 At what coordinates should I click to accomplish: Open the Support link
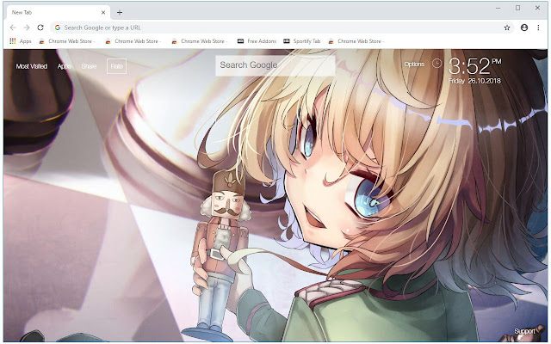click(524, 331)
